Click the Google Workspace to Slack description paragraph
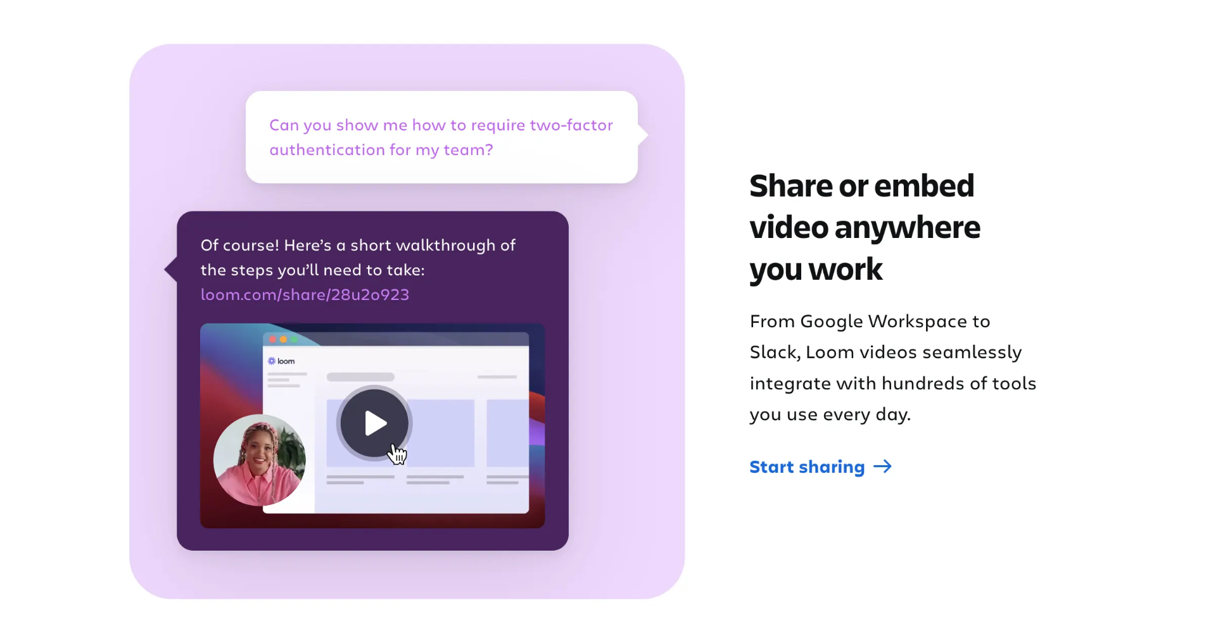The image size is (1211, 631). [x=892, y=368]
